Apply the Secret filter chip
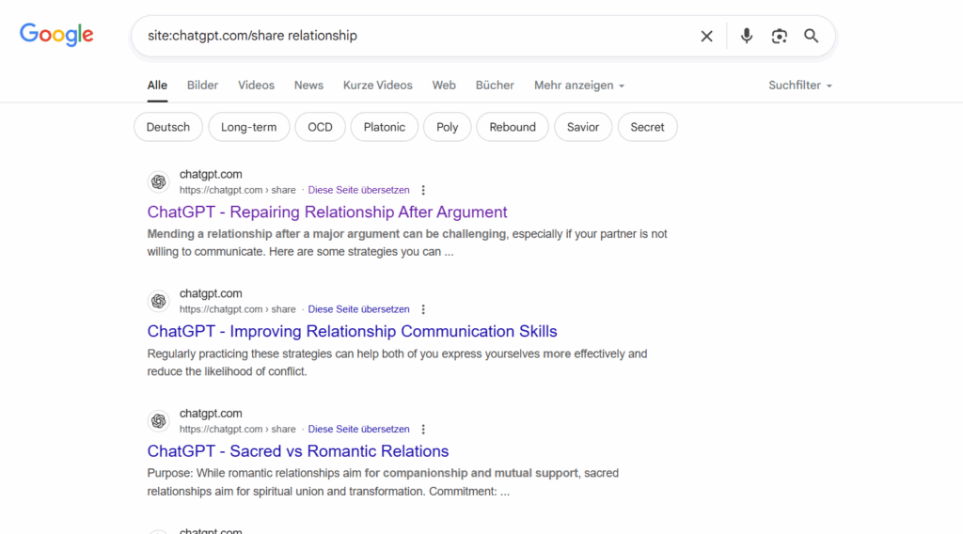The image size is (963, 534). coord(647,127)
